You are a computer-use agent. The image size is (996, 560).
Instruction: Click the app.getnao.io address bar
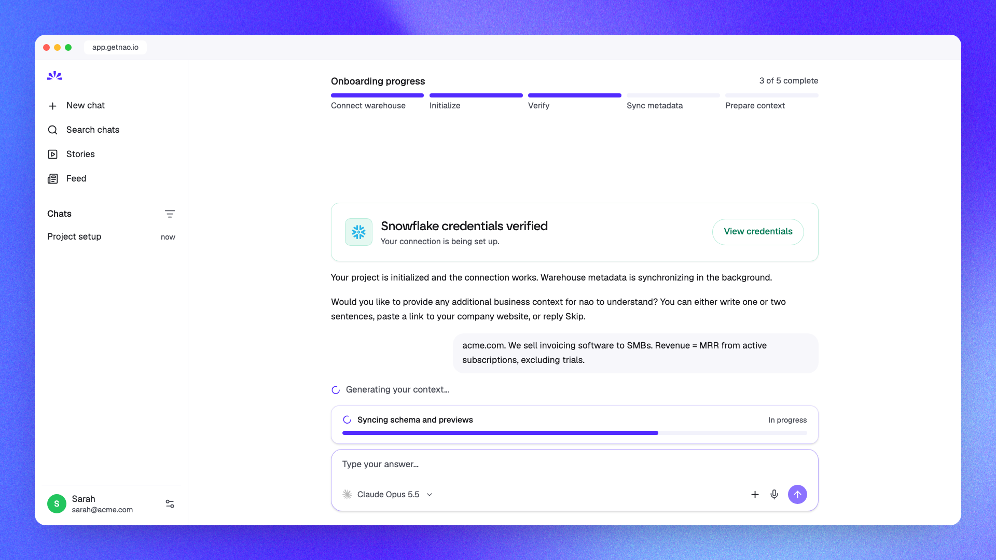pos(115,47)
